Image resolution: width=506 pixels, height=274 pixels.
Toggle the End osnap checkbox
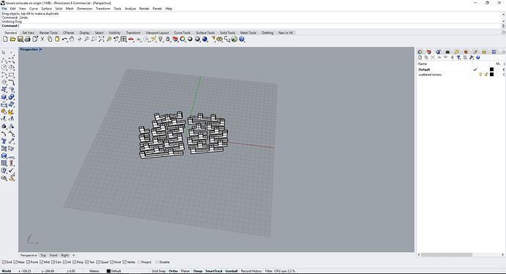click(x=4, y=262)
